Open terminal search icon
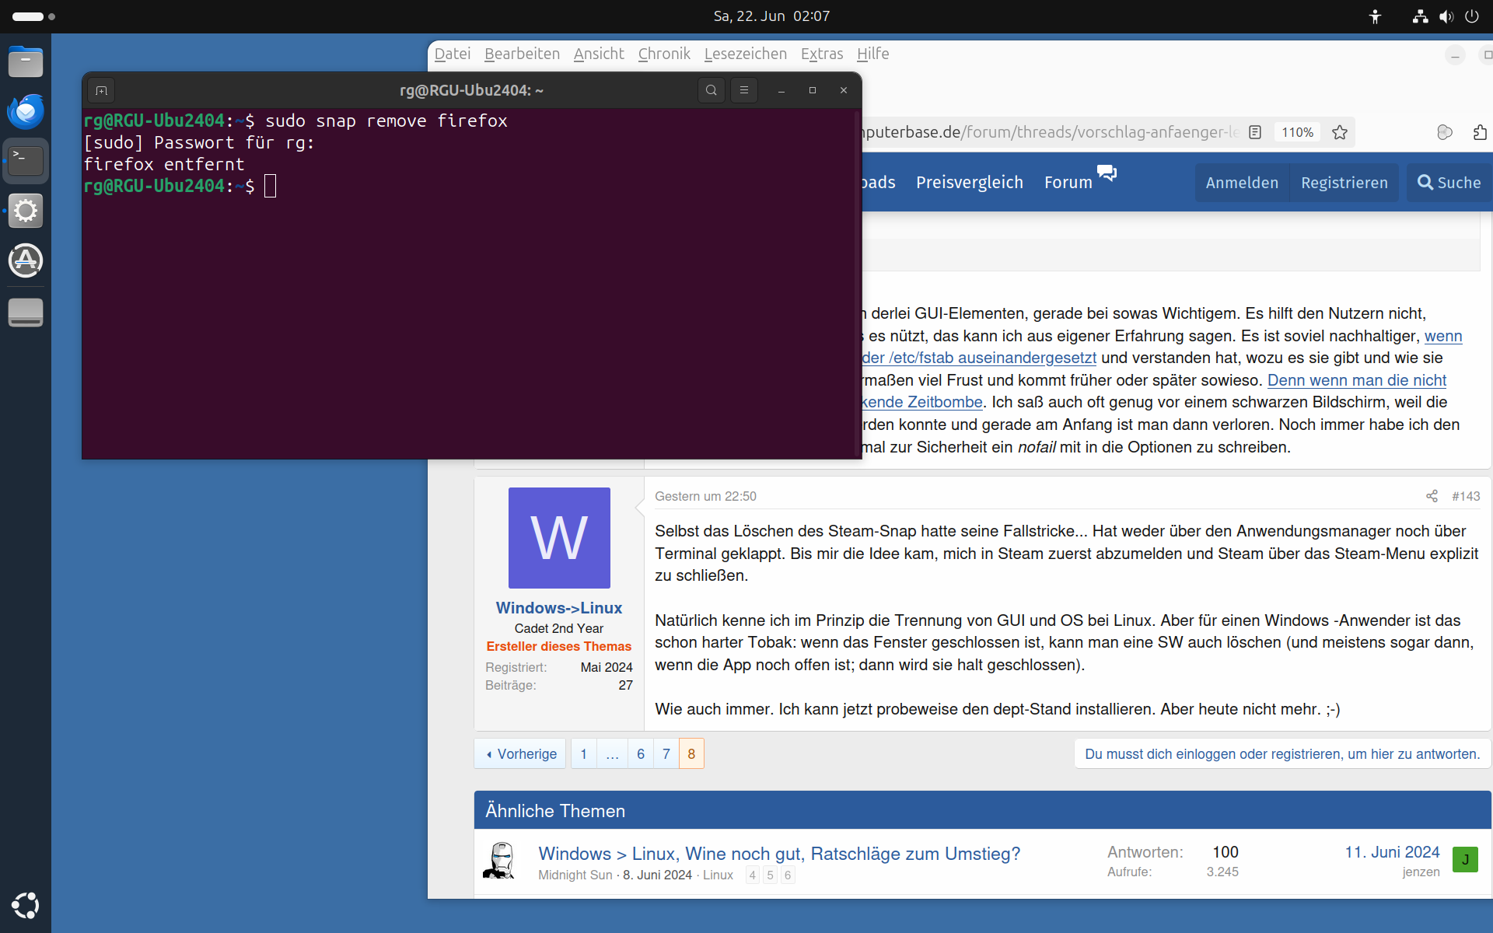1493x933 pixels. tap(711, 90)
